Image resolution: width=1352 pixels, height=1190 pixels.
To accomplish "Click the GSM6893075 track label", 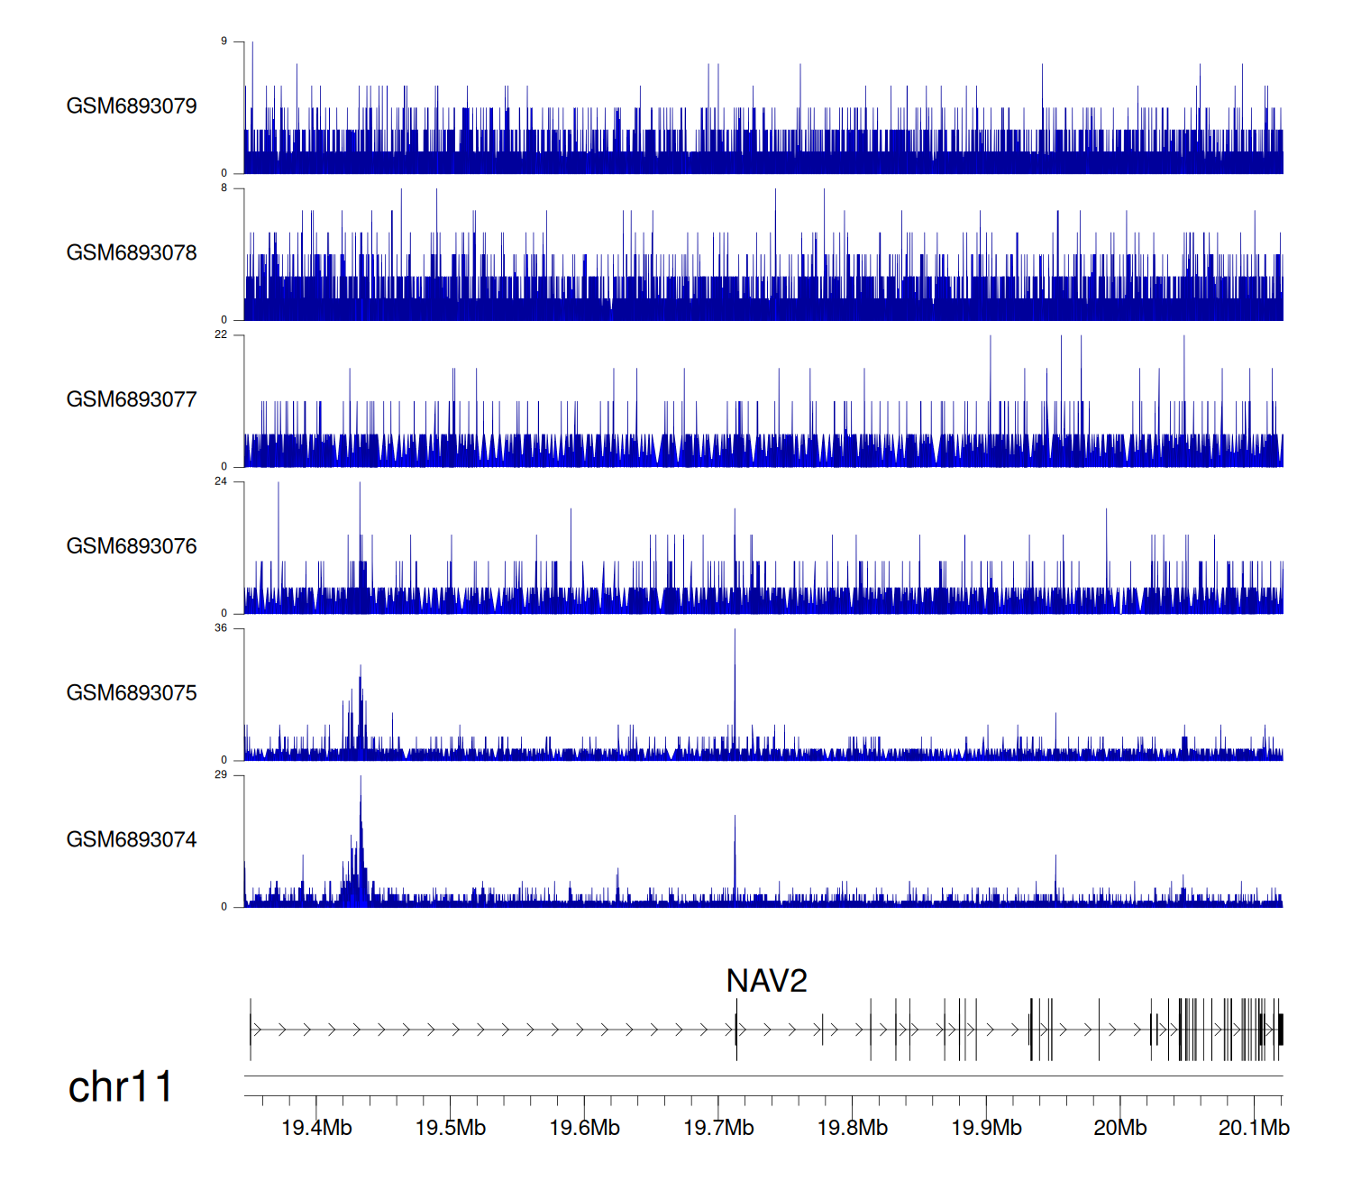I will point(132,693).
